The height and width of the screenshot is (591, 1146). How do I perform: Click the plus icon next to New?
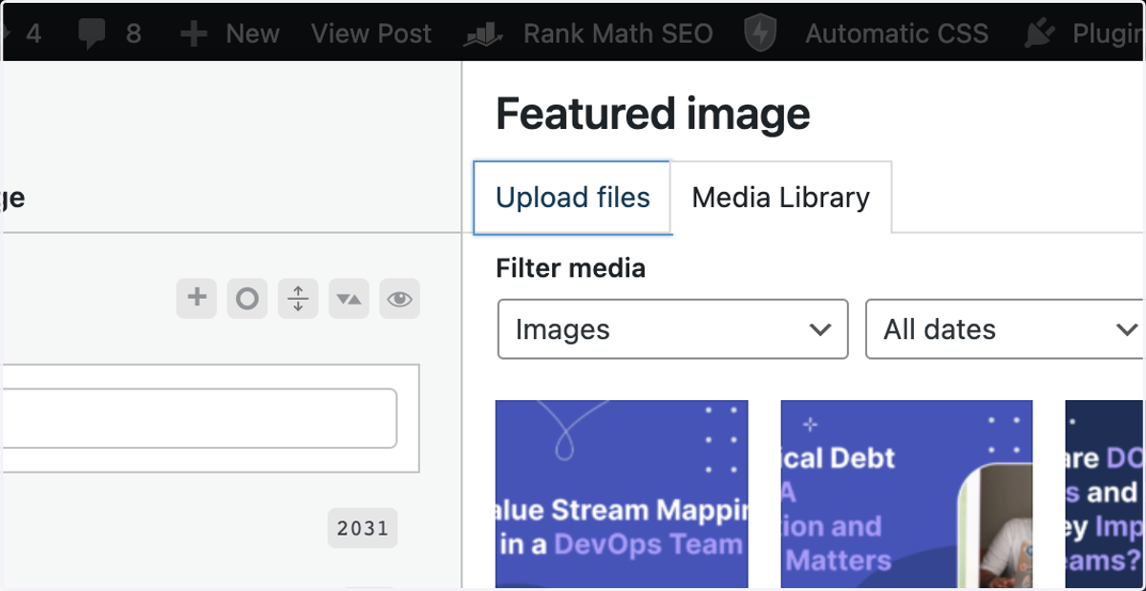(x=194, y=34)
